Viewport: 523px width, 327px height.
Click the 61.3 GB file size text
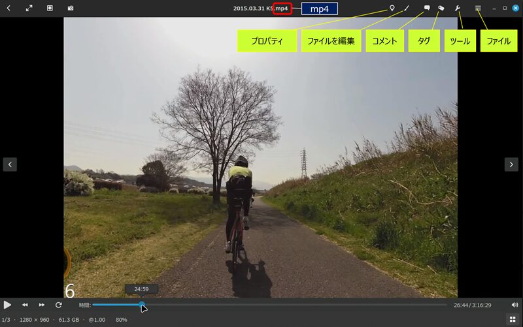point(69,320)
